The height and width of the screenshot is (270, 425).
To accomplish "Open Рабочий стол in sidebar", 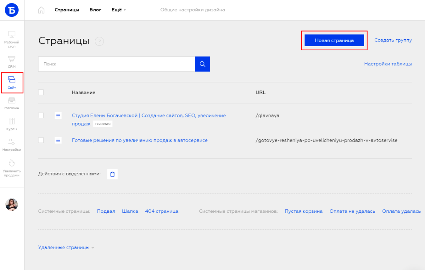I will point(12,39).
